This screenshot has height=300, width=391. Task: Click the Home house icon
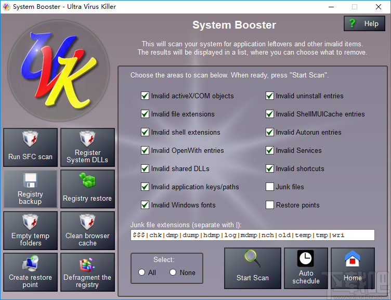353,258
